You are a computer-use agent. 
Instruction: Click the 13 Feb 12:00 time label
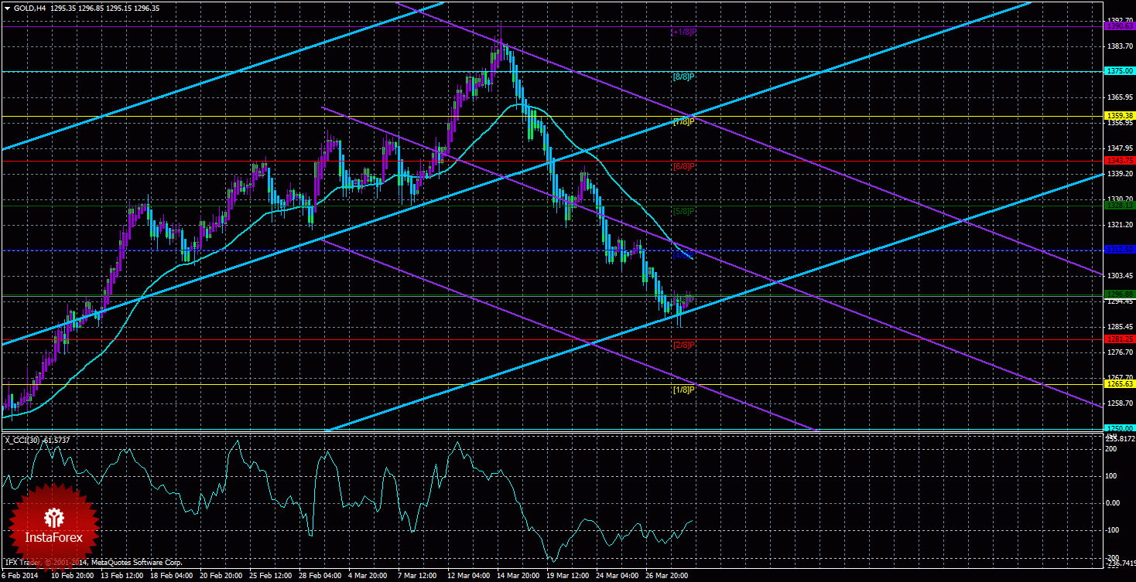[123, 576]
